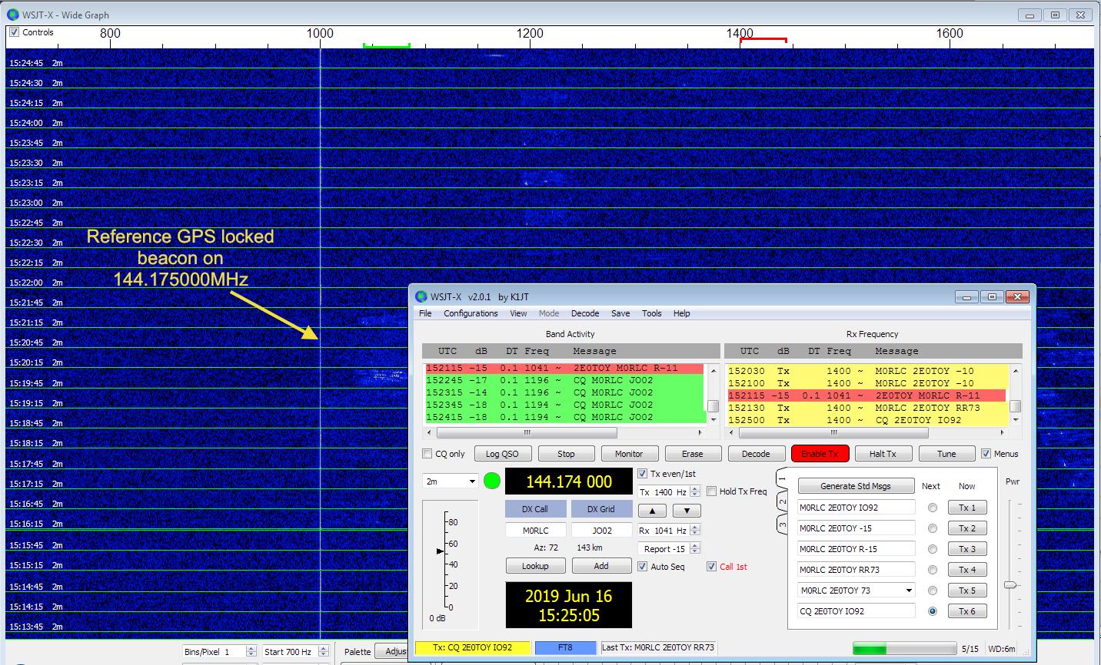The height and width of the screenshot is (665, 1101).
Task: Toggle the Controls checkbox in Wide Graph
Action: pyautogui.click(x=14, y=32)
